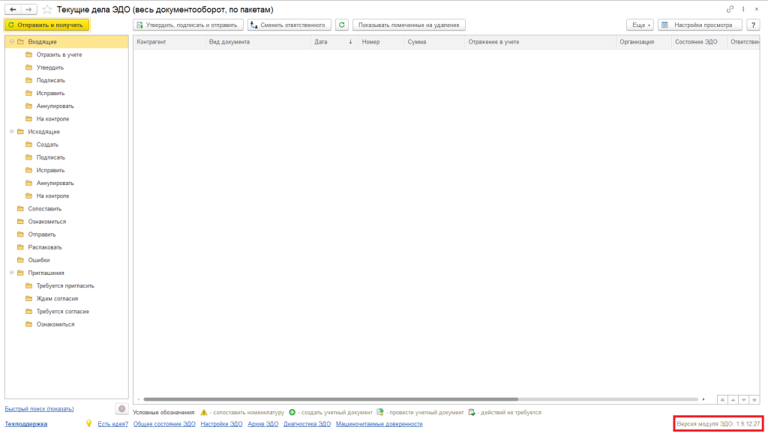Click the forward navigation arrow
This screenshot has width=768, height=433.
coord(28,9)
